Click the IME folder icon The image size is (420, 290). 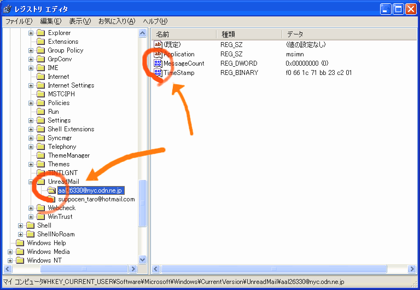pos(40,68)
